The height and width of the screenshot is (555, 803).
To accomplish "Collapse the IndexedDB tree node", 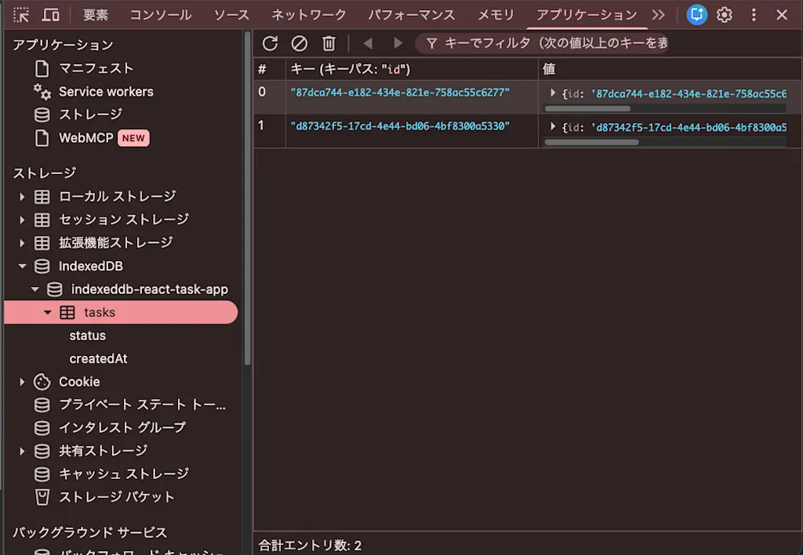I will (x=22, y=267).
